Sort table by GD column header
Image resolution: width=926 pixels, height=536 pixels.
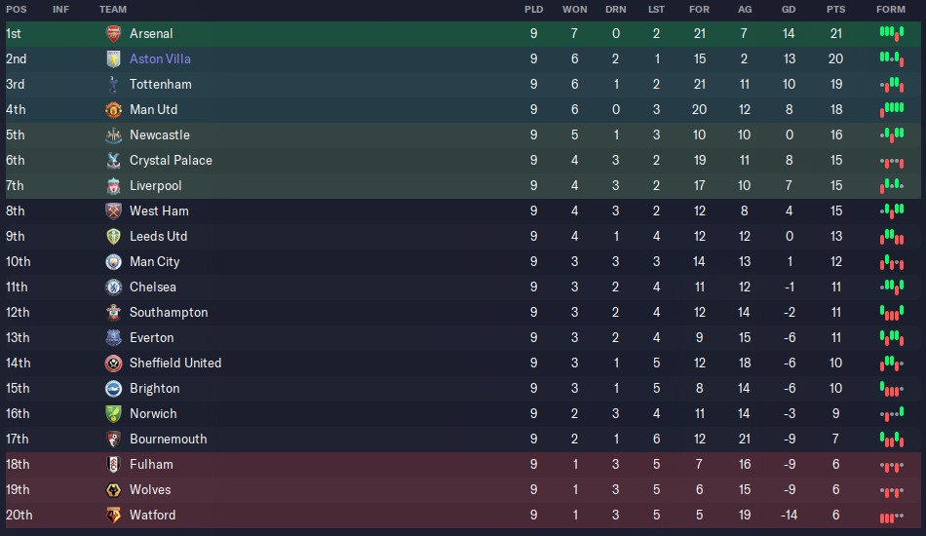point(789,10)
